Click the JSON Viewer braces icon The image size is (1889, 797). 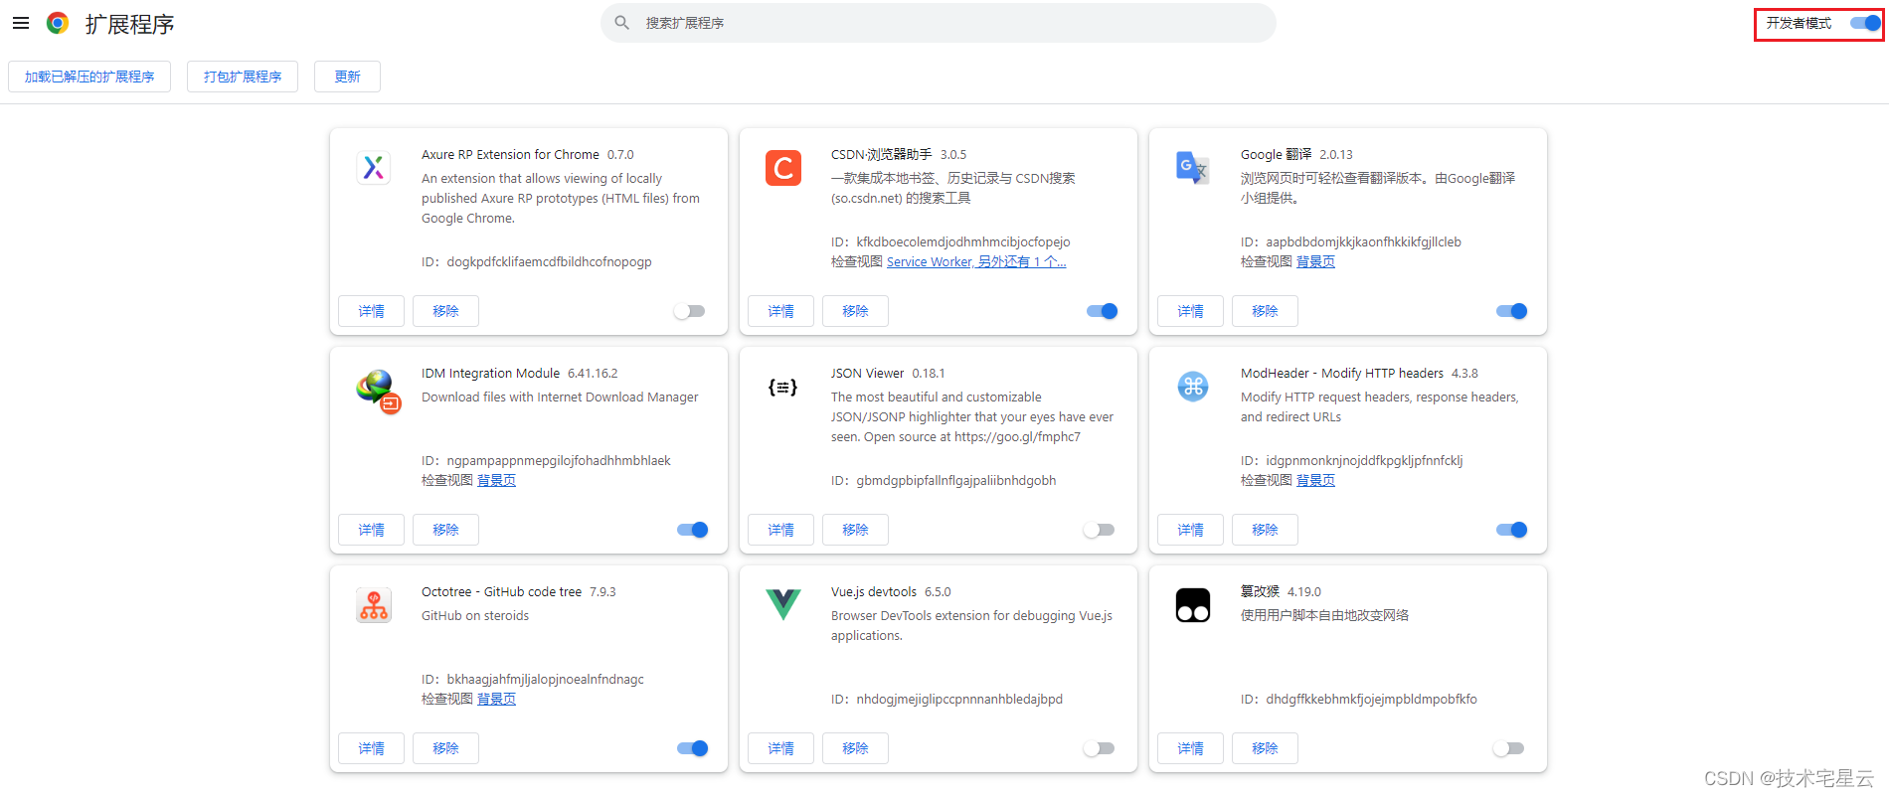pyautogui.click(x=783, y=387)
